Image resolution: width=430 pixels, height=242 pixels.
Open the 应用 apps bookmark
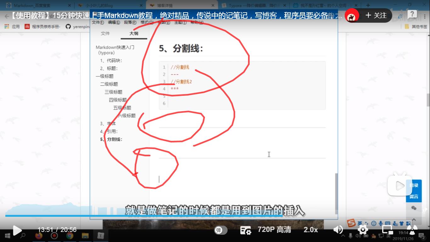(12, 27)
